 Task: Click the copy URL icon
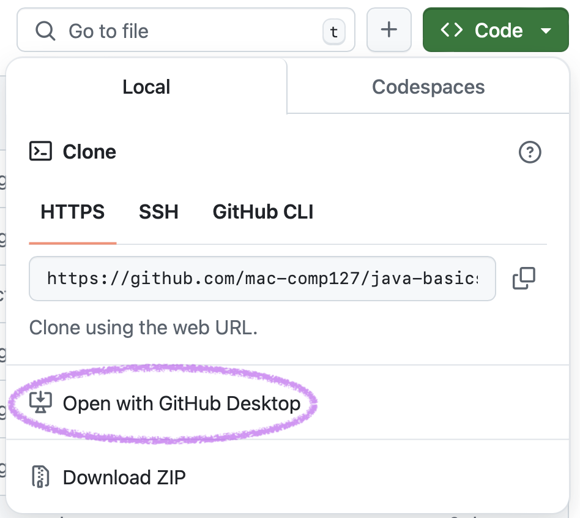[x=524, y=278]
